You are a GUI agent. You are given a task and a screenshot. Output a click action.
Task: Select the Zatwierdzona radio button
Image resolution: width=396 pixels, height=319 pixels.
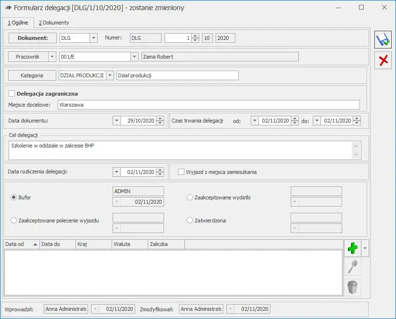pyautogui.click(x=190, y=221)
